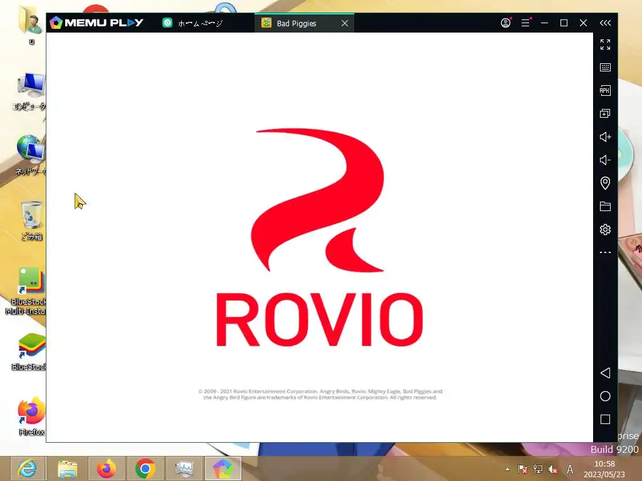Image resolution: width=642 pixels, height=481 pixels.
Task: Select BlueStacks Multi-Instance desktop shortcut
Action: [26, 291]
